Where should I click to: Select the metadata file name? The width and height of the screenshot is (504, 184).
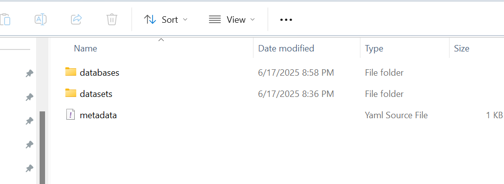pos(99,115)
